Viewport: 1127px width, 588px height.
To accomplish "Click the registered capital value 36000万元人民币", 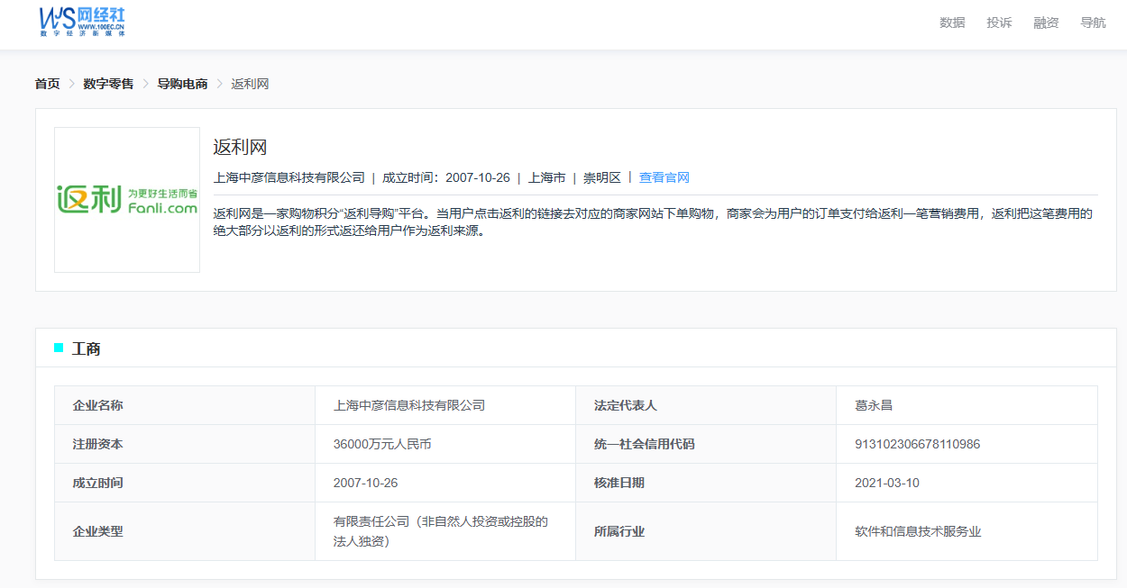I will 382,444.
